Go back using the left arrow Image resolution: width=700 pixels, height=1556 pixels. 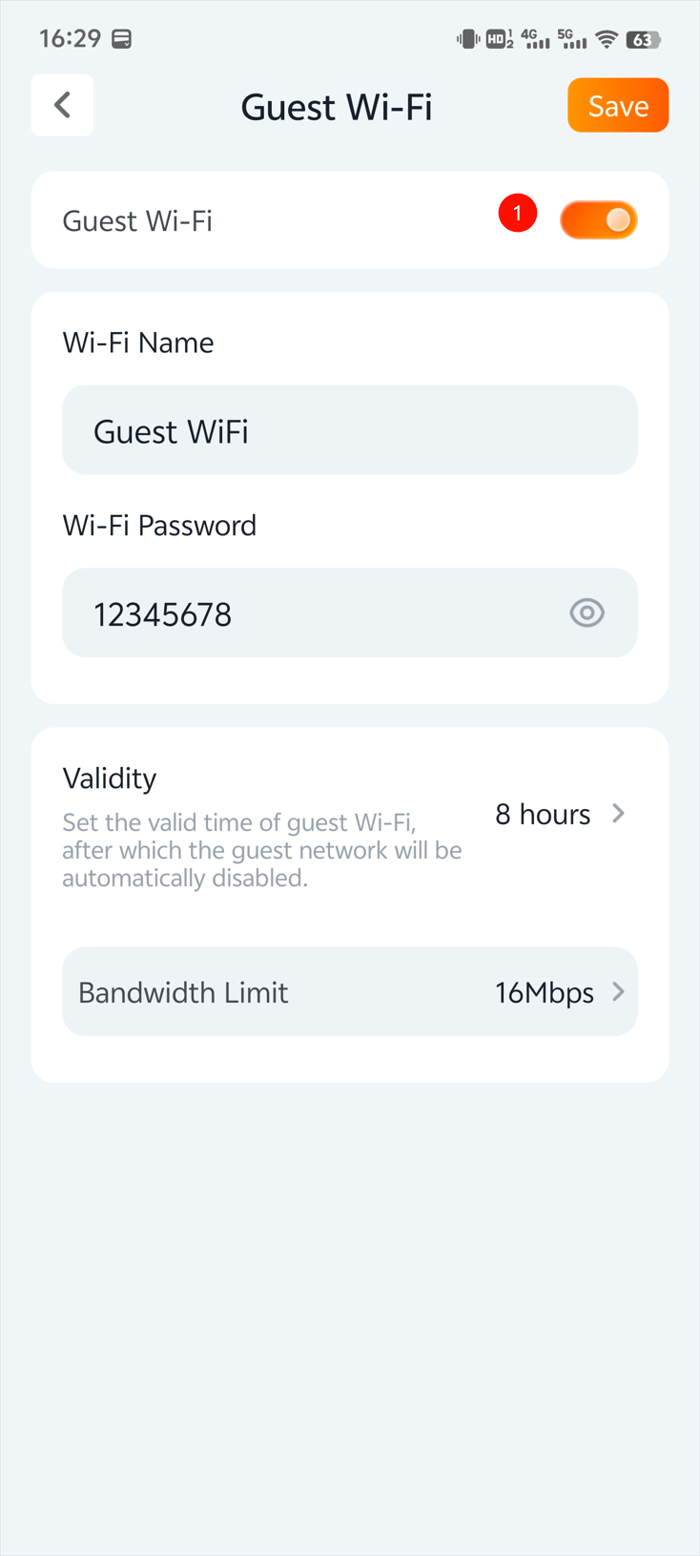point(62,105)
